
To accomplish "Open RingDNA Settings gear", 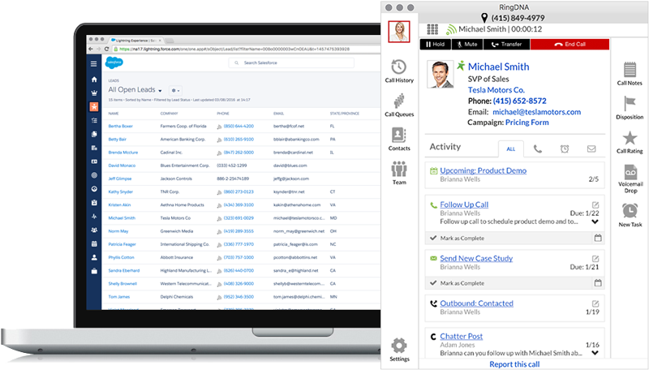I will 399,349.
